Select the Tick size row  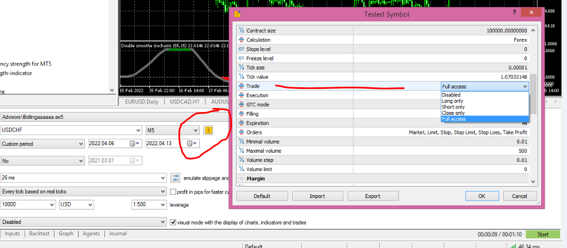pyautogui.click(x=383, y=68)
